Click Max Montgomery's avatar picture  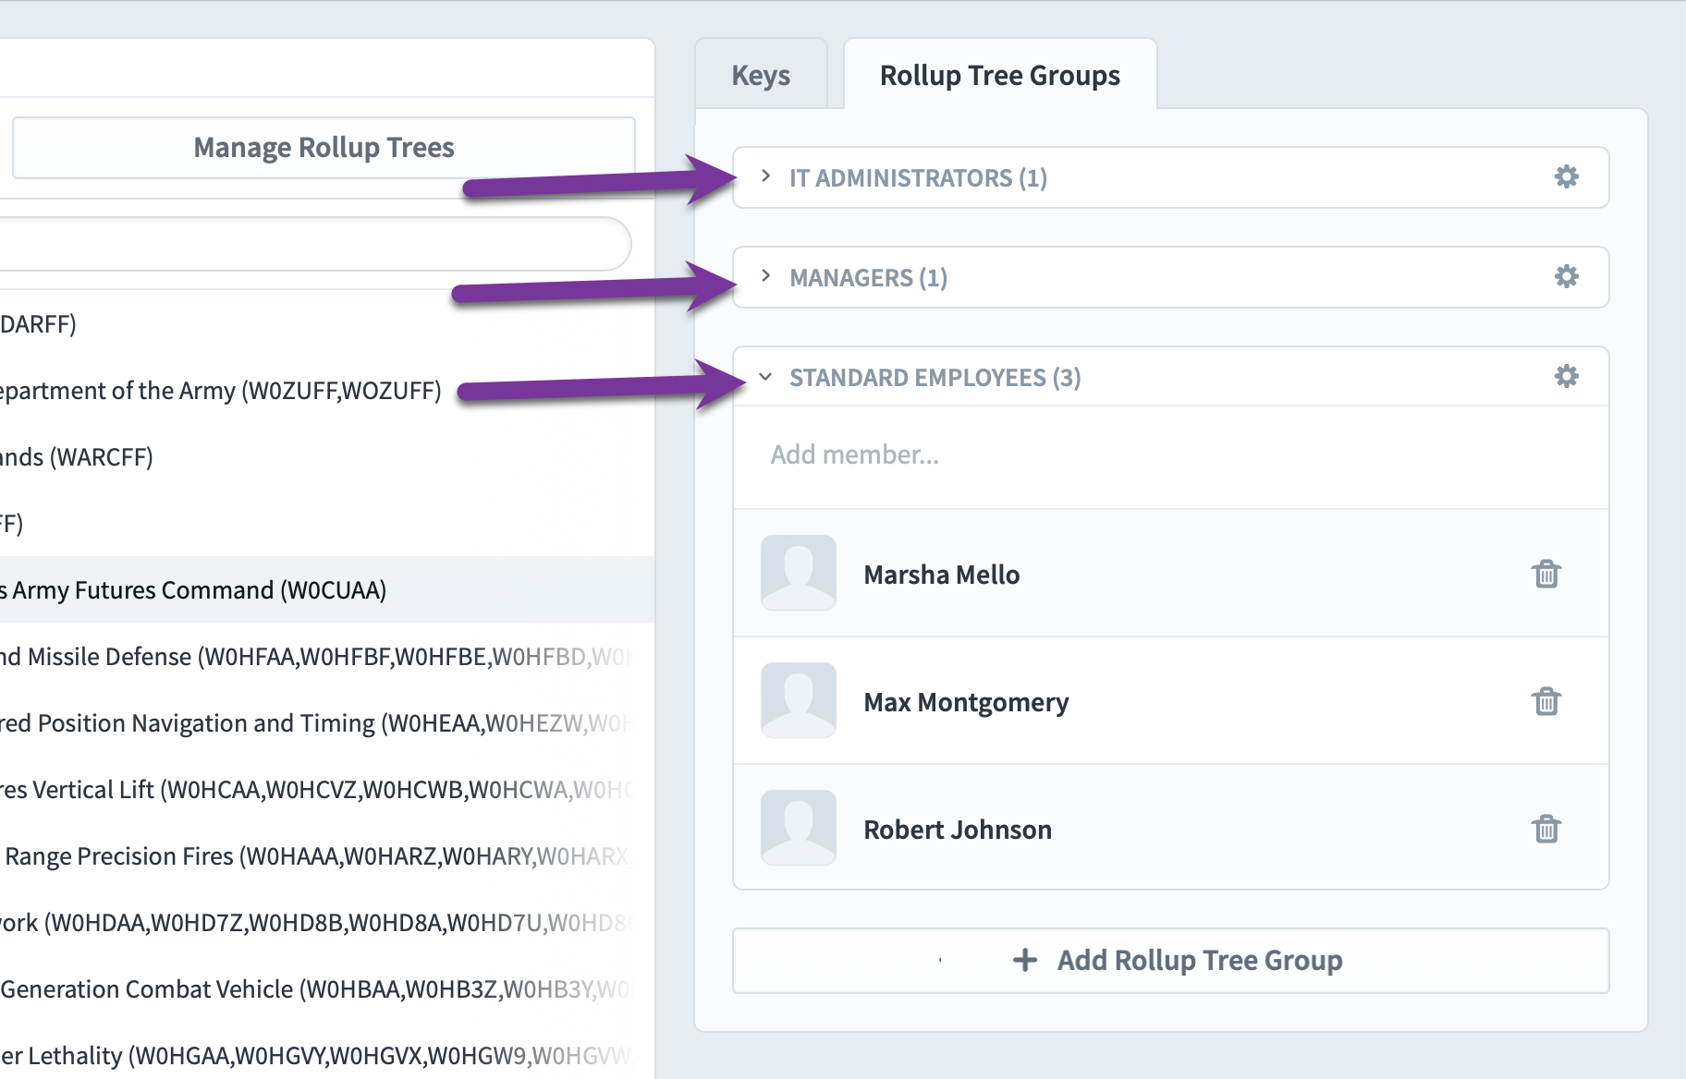(799, 700)
